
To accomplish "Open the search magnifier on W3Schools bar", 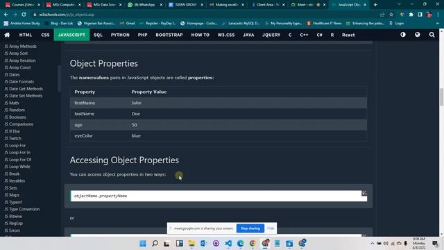I will pos(432,35).
